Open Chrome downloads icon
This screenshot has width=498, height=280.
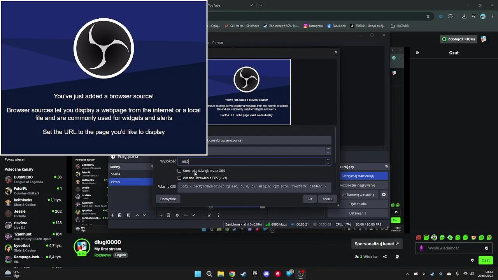click(x=464, y=16)
